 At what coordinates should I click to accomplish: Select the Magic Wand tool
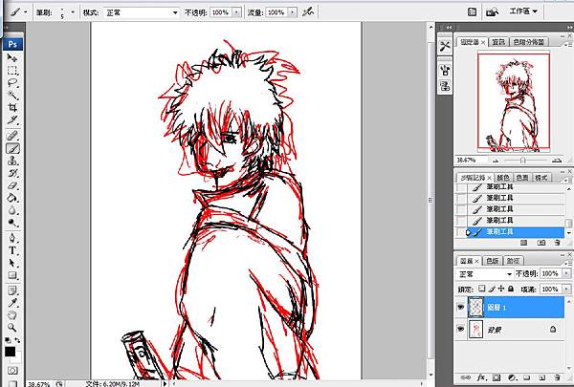[x=12, y=96]
